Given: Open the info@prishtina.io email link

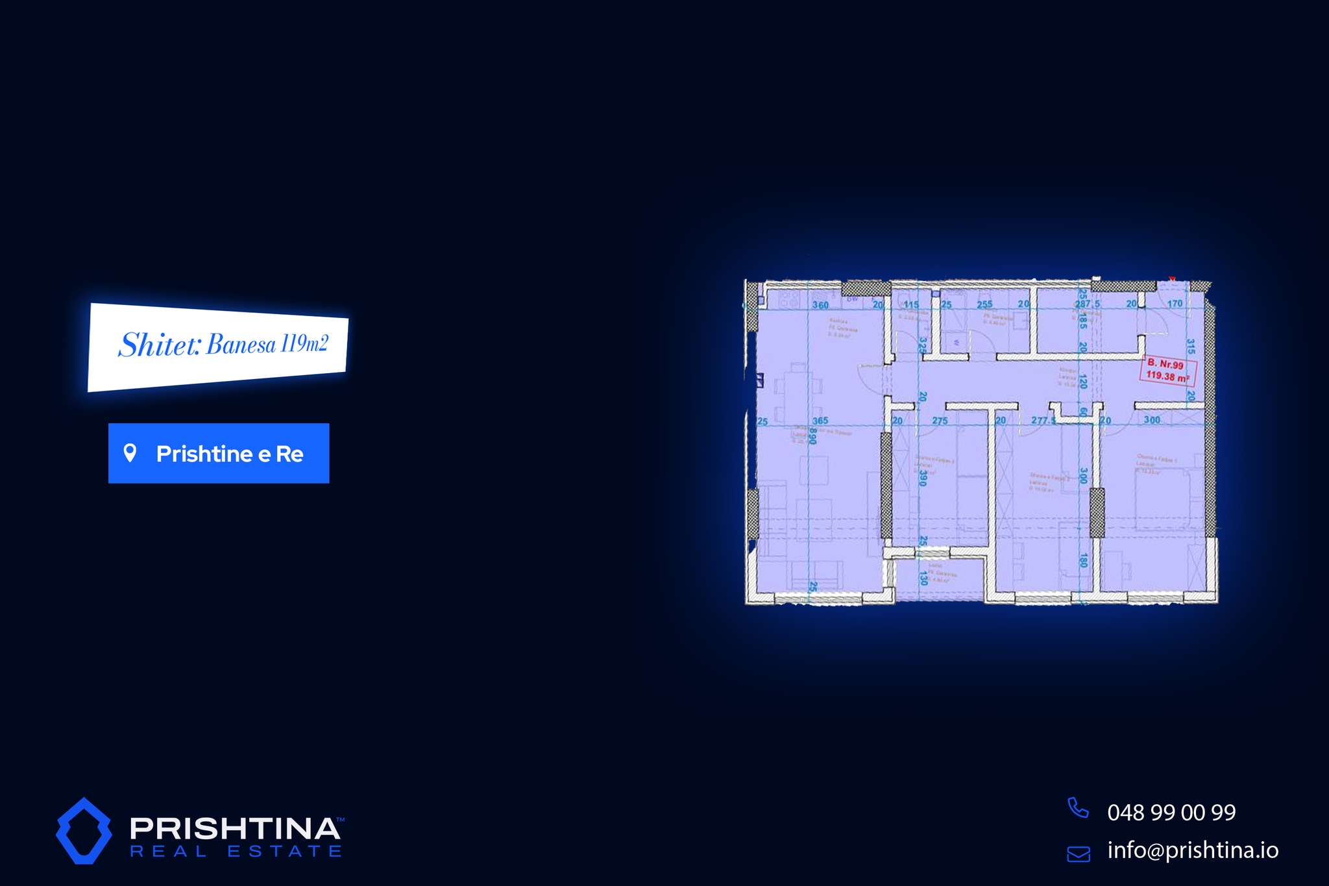Looking at the screenshot, I should pos(1193,850).
